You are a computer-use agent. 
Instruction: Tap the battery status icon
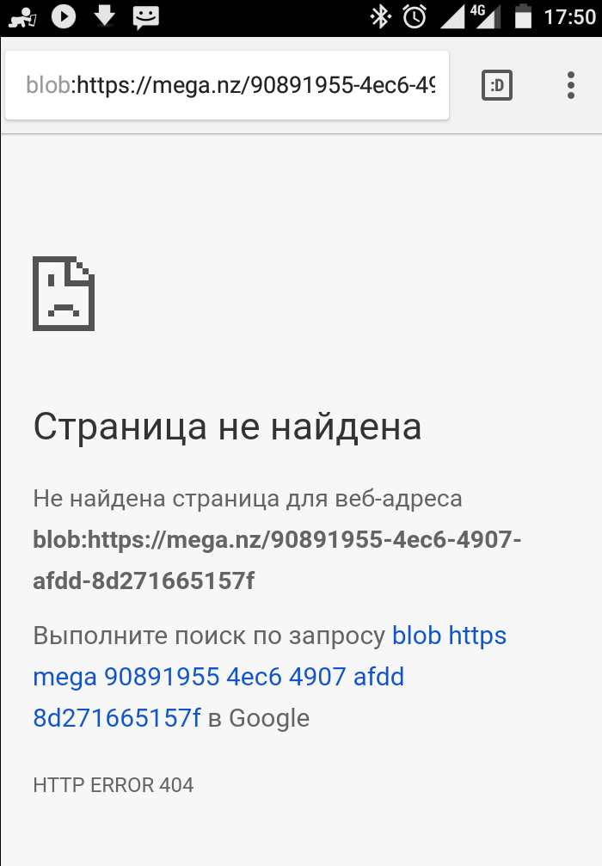pos(523,16)
